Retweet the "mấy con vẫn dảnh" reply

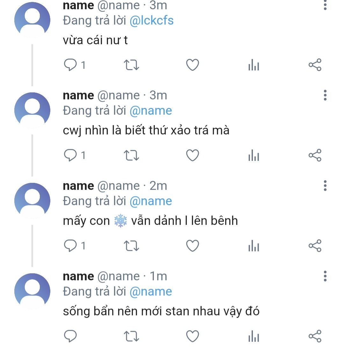pos(131,246)
